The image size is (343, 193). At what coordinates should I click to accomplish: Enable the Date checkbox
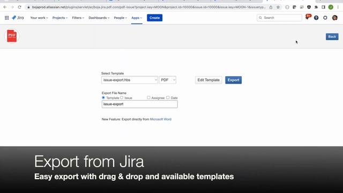[x=168, y=98]
